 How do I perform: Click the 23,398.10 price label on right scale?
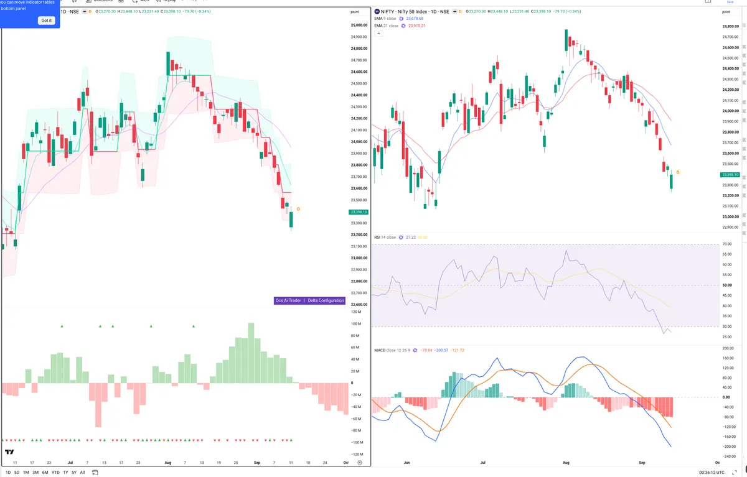coord(731,175)
